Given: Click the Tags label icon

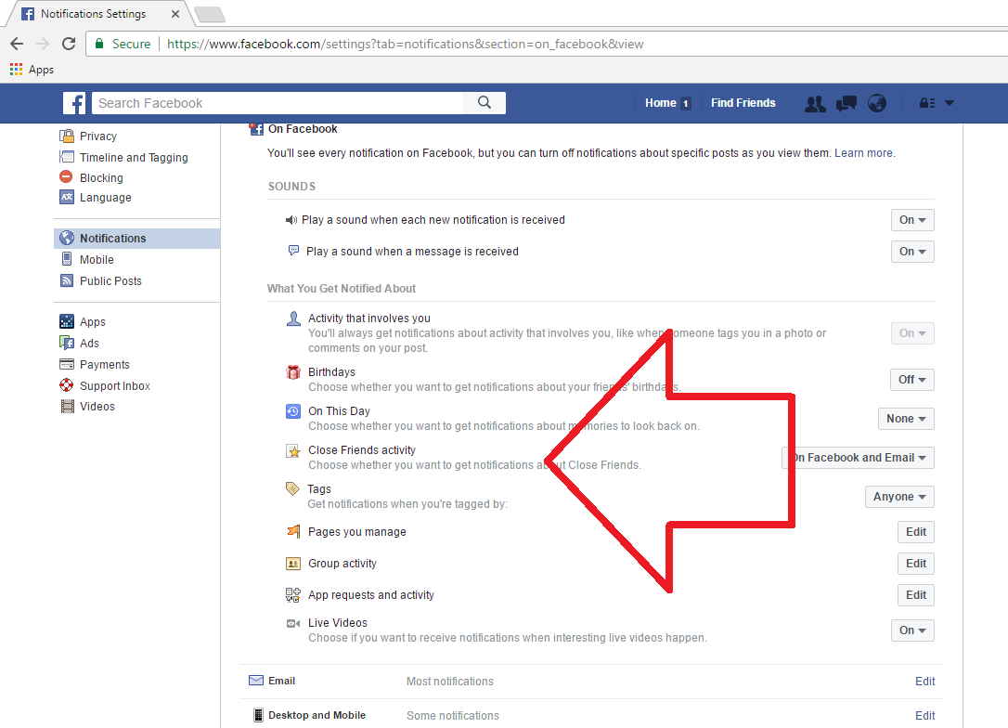Looking at the screenshot, I should (x=292, y=488).
